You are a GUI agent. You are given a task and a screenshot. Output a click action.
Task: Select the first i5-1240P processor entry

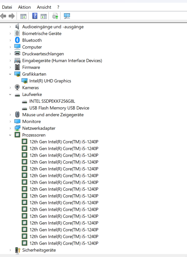[64, 142]
